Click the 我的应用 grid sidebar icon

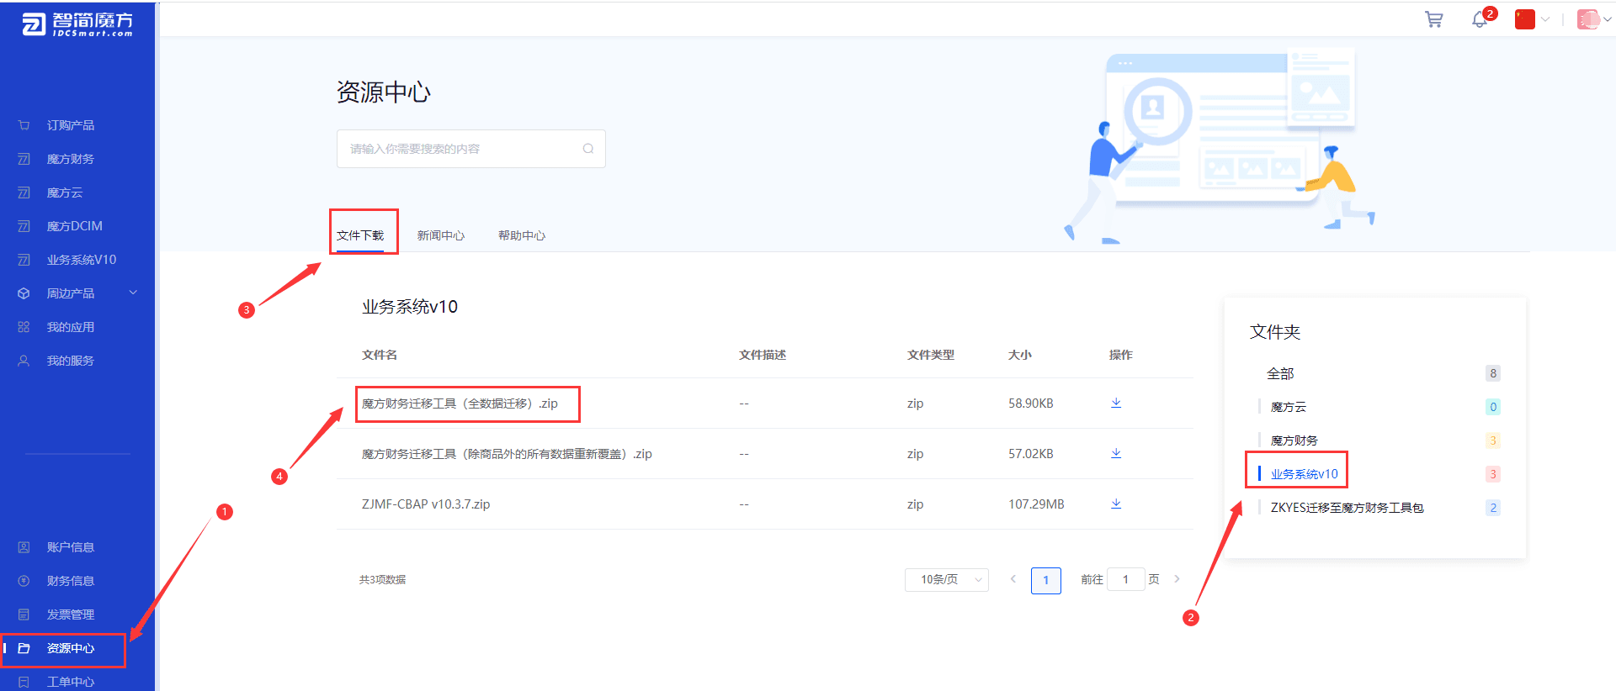pos(24,327)
